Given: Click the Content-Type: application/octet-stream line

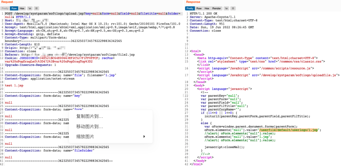Looking at the screenshot, I should click(40, 79).
